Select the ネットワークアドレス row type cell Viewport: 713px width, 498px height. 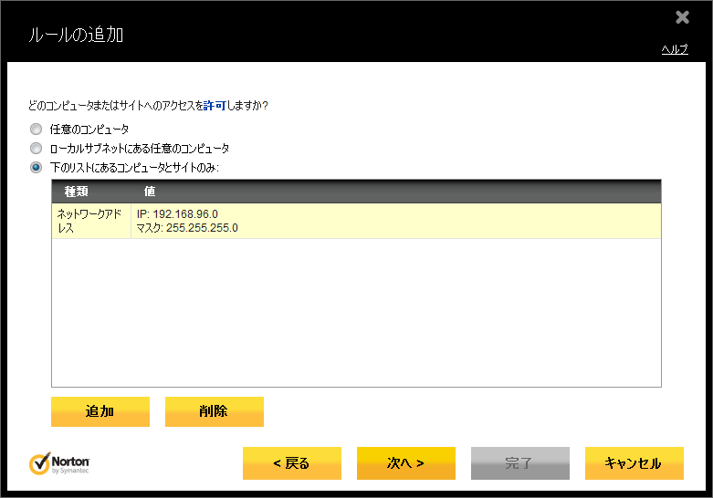[90, 221]
